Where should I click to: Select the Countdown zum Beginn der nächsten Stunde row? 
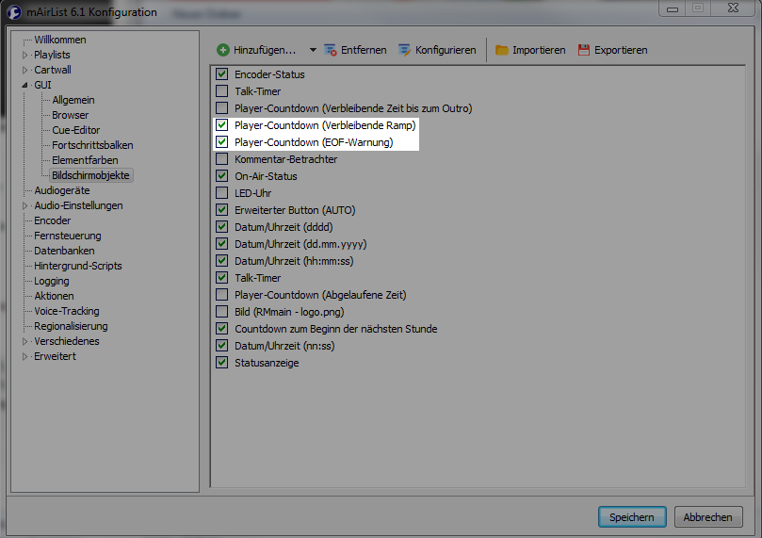click(x=336, y=329)
